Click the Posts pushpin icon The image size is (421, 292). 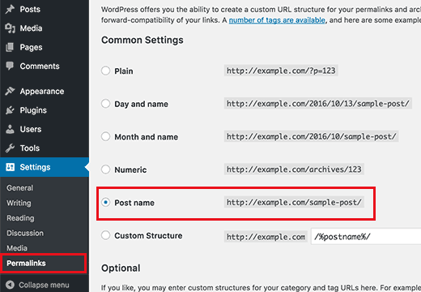[x=10, y=9]
